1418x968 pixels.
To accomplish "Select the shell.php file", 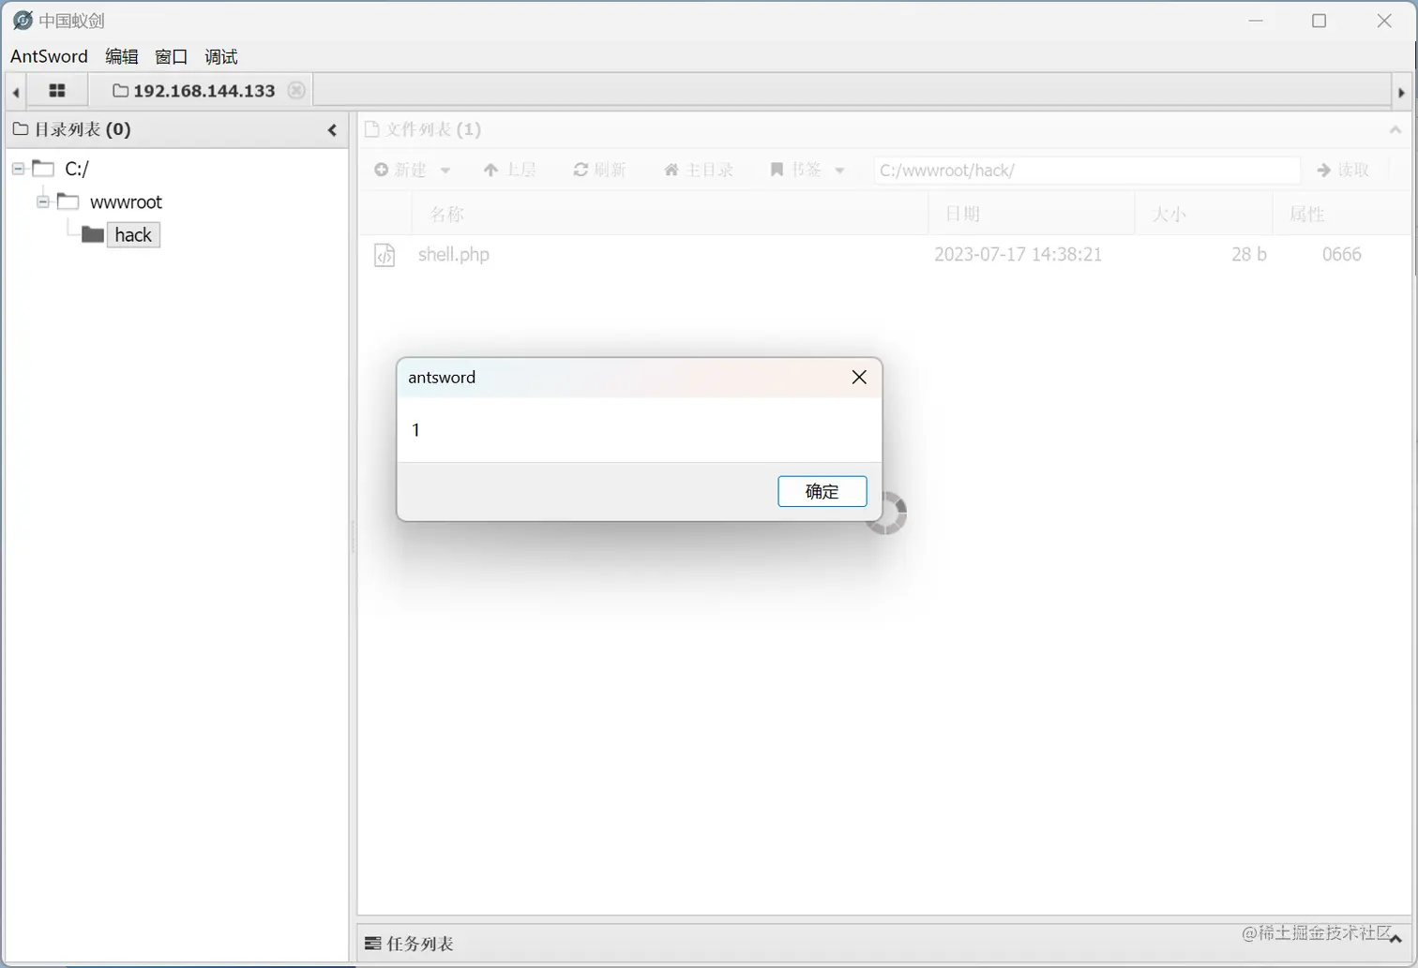I will click(454, 254).
